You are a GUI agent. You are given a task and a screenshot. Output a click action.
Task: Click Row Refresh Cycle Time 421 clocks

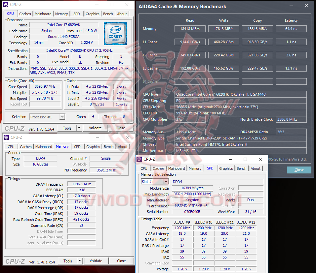81,219
